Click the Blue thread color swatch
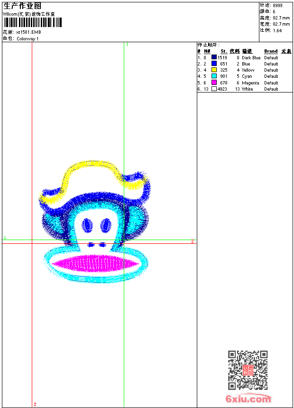294x408 pixels. tap(214, 64)
